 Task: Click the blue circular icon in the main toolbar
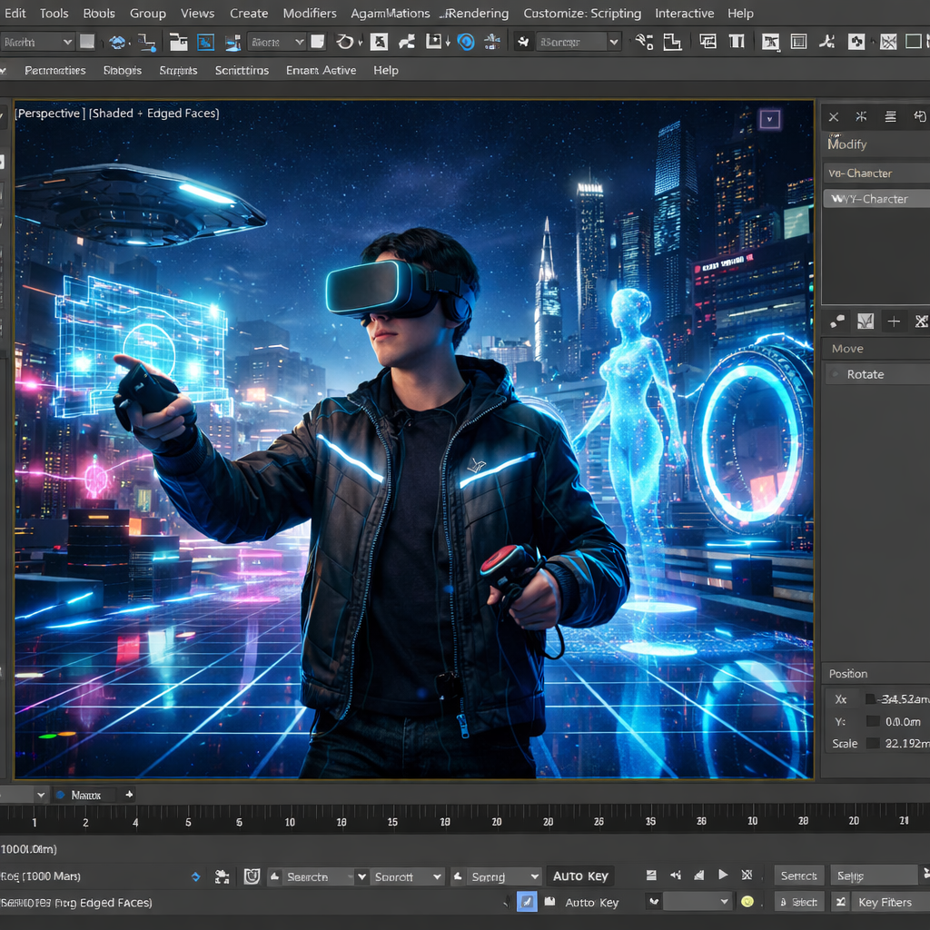click(466, 42)
